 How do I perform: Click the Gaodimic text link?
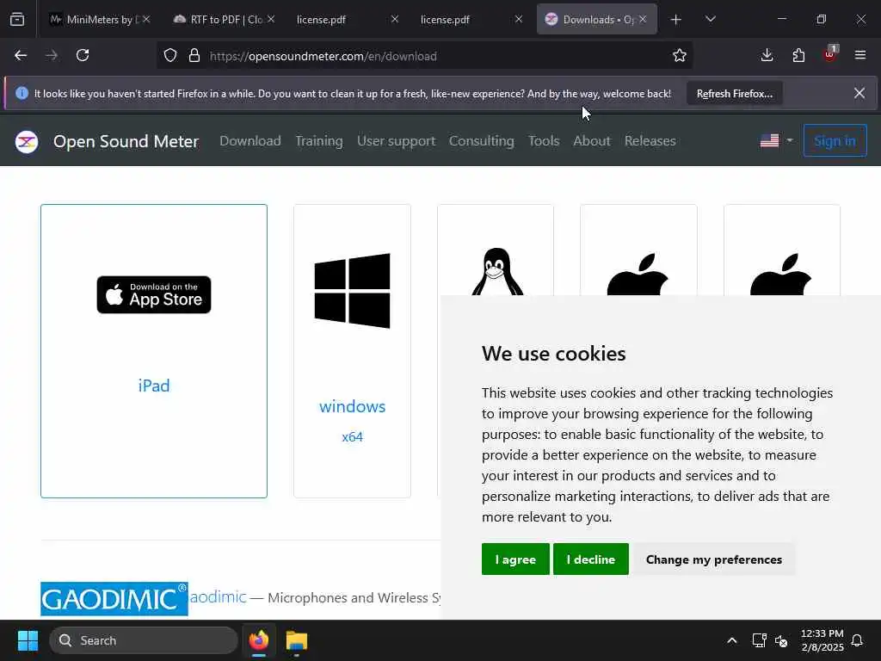(218, 597)
